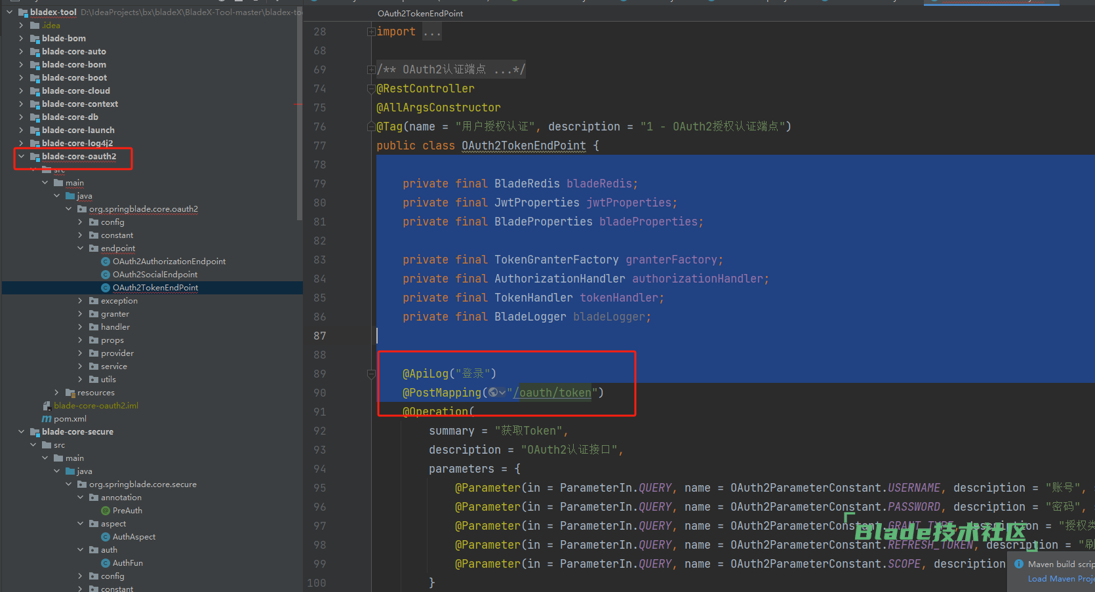
Task: Click Load Maven Project link
Action: point(1060,579)
